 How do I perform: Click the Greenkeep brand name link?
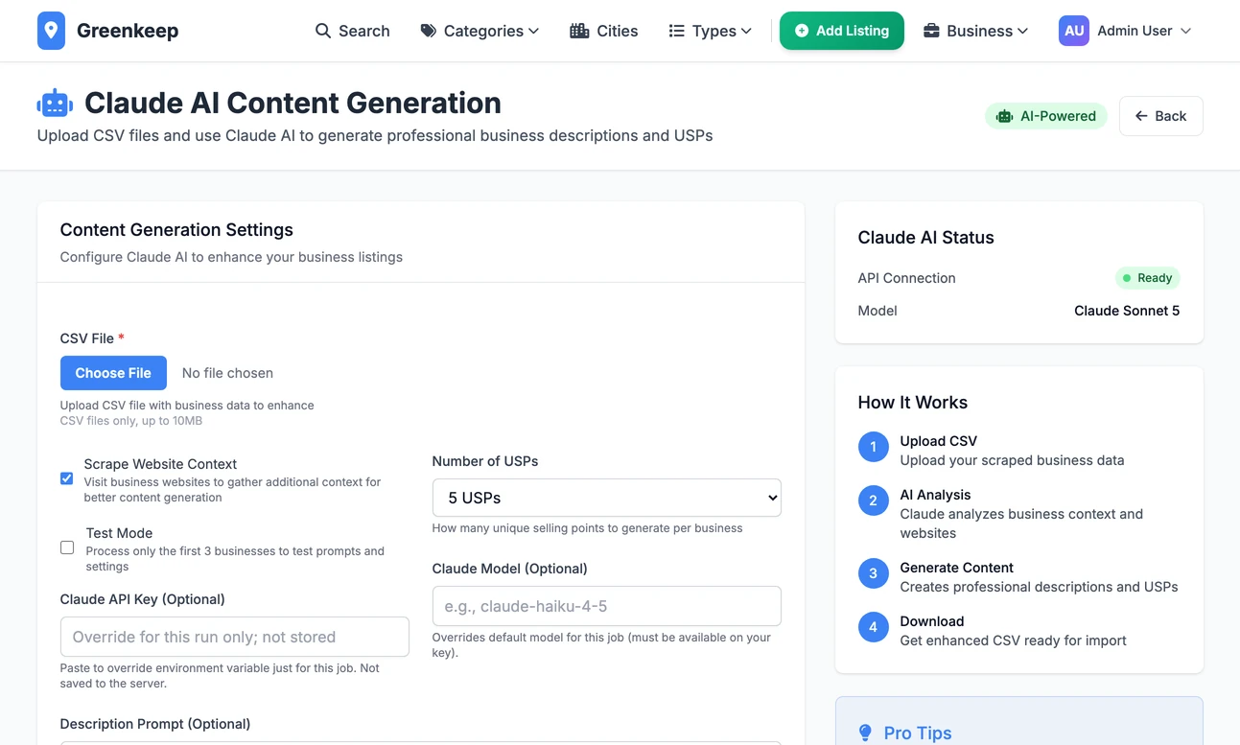pyautogui.click(x=128, y=31)
